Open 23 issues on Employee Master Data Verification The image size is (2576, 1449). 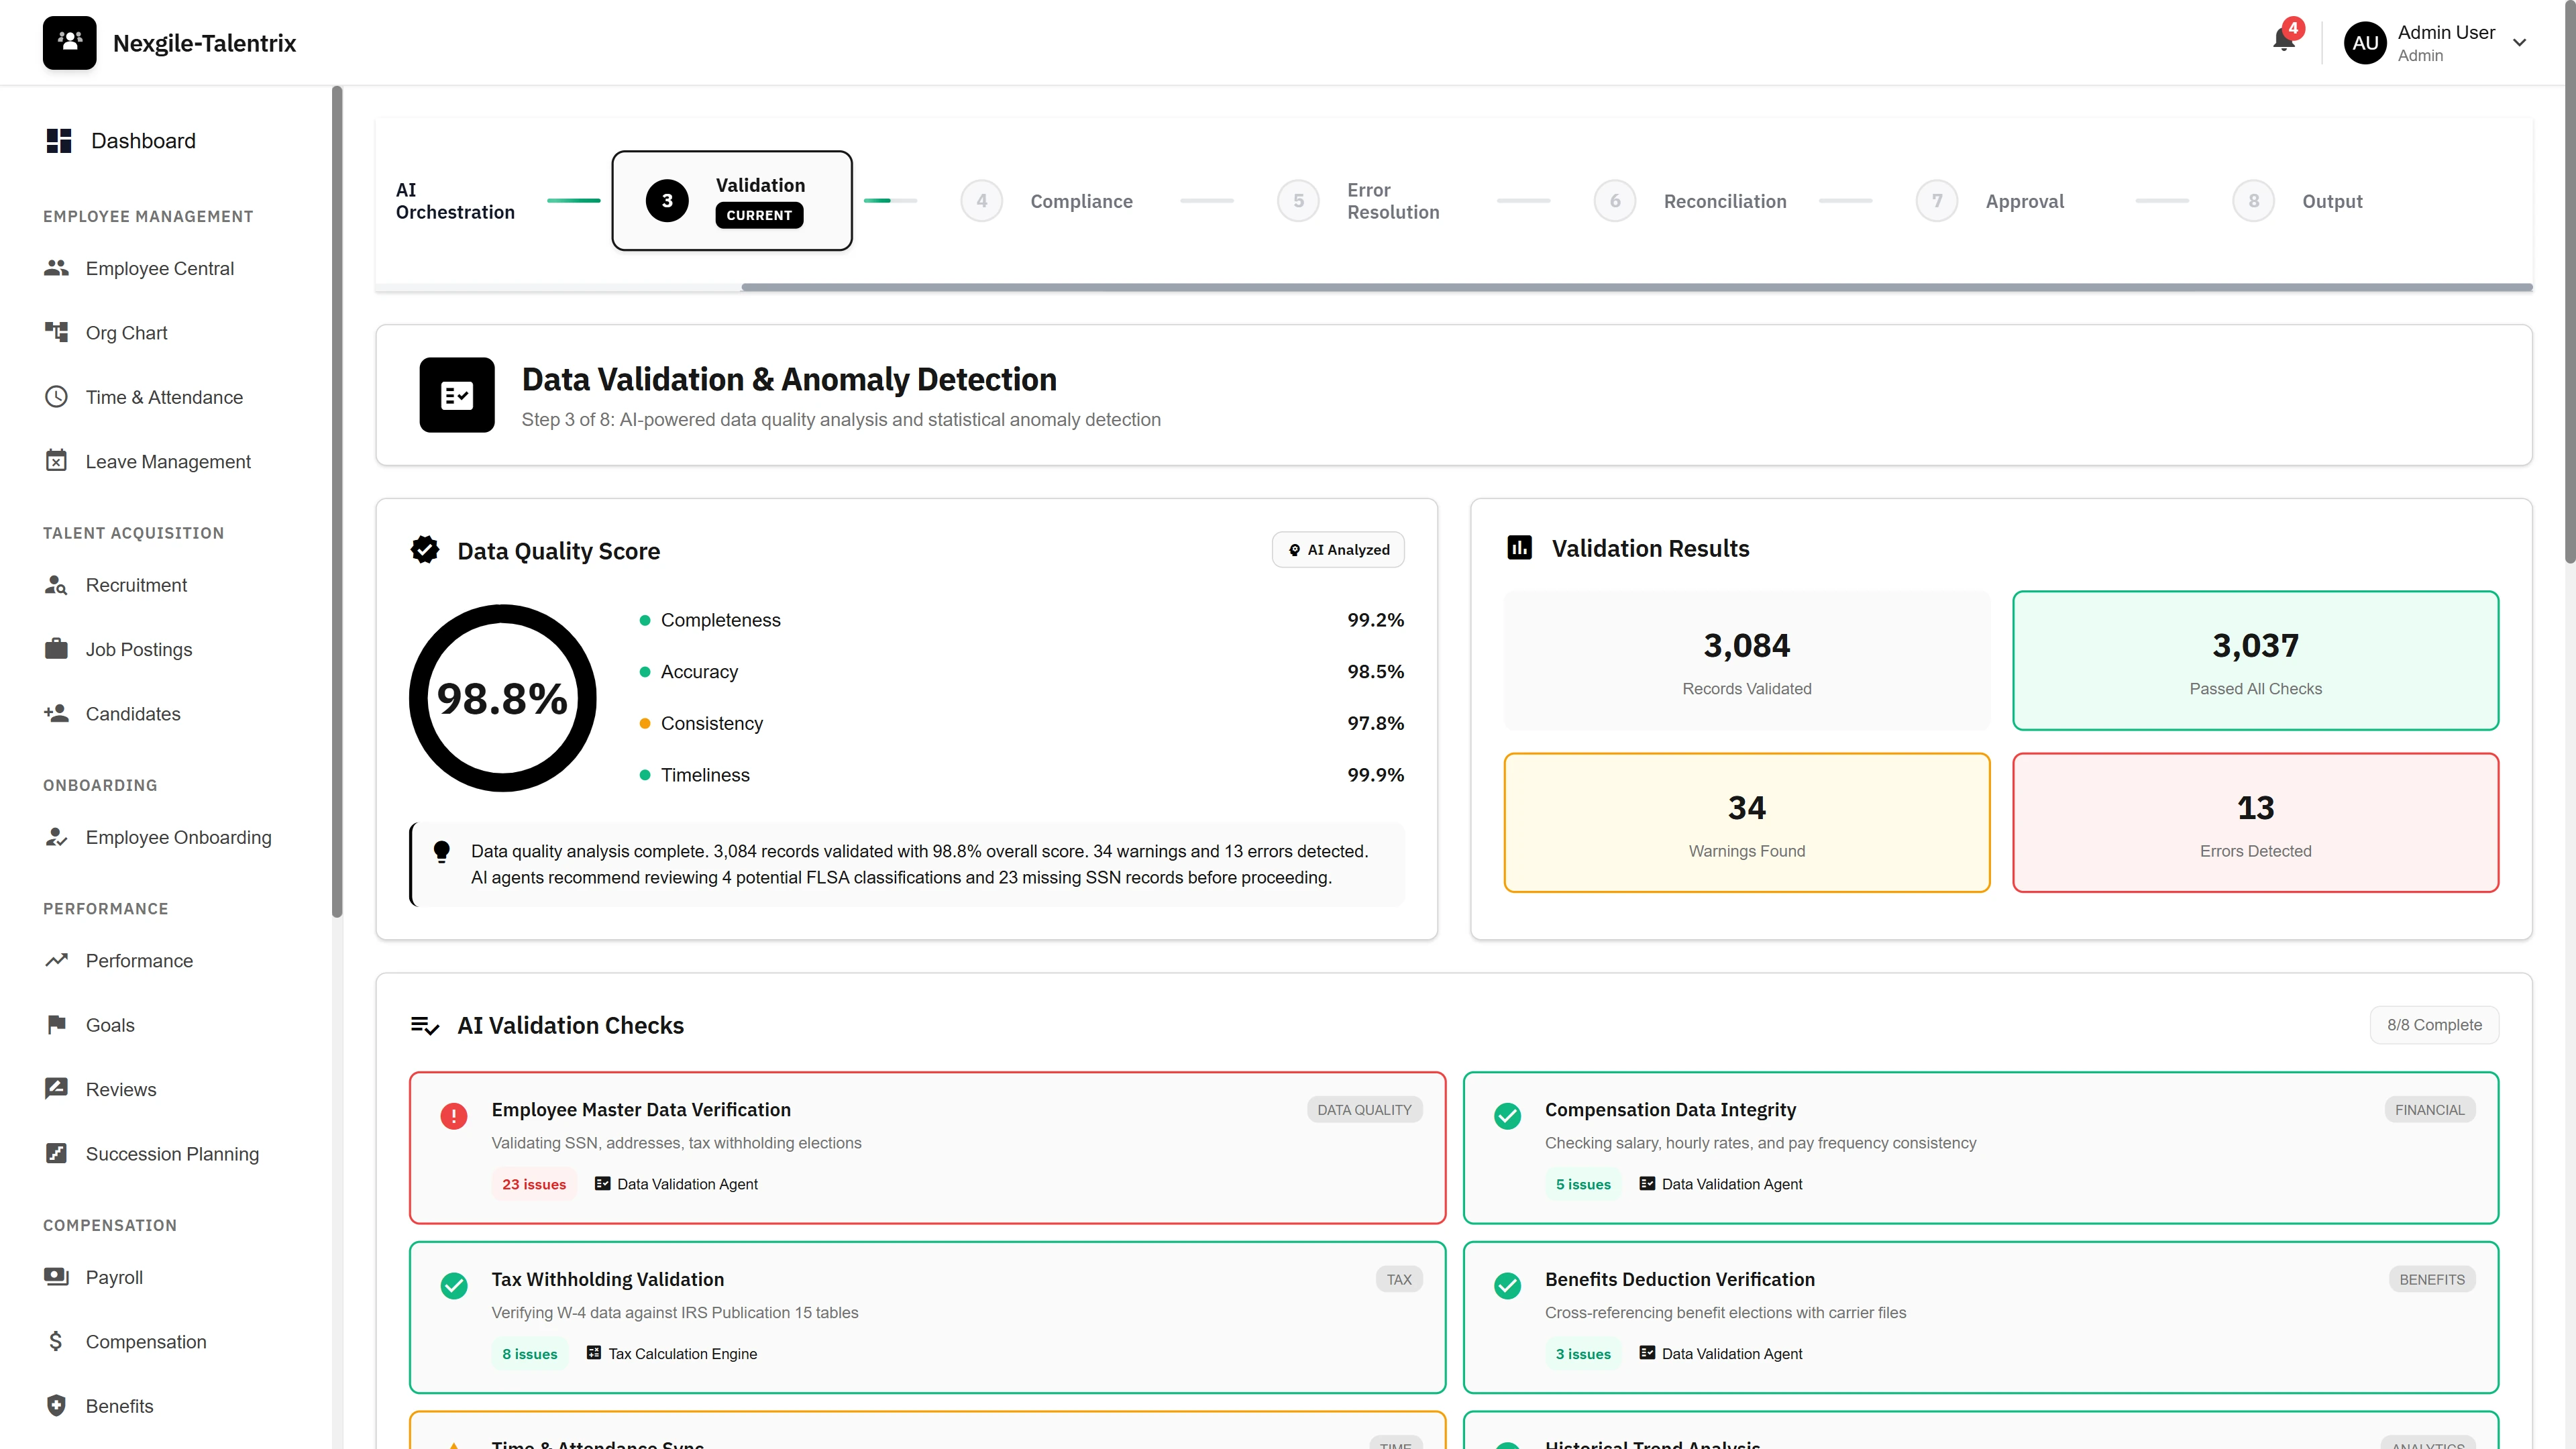click(533, 1183)
